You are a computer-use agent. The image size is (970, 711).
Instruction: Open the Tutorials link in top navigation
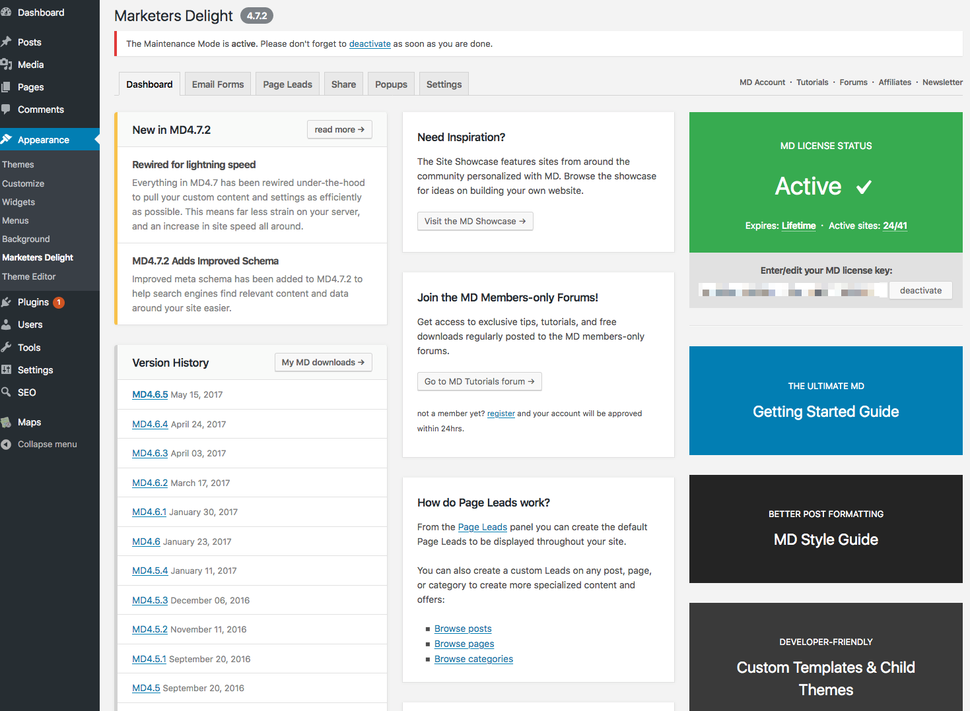point(812,82)
